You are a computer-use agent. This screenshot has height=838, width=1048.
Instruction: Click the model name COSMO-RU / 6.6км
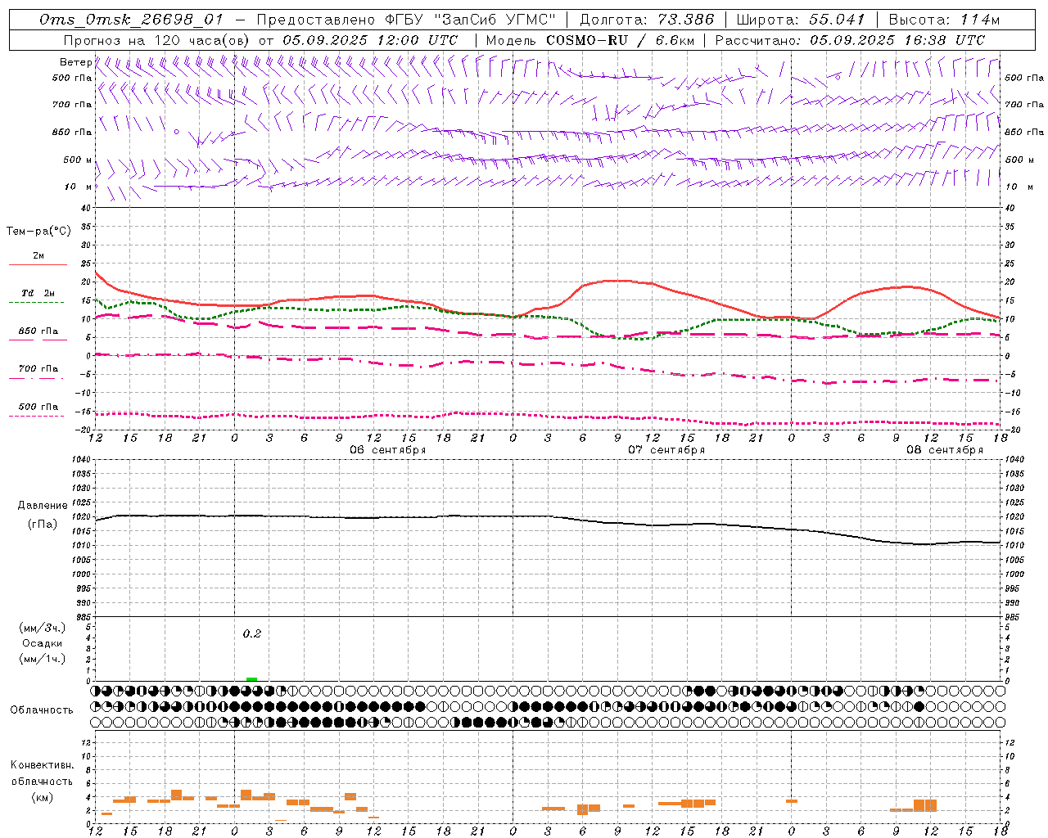620,39
